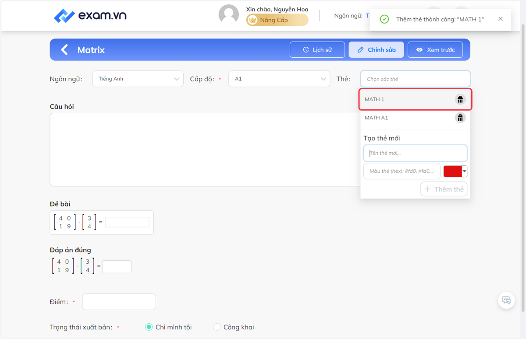
Task: Delete the MATH A1 tag
Action: [x=460, y=118]
